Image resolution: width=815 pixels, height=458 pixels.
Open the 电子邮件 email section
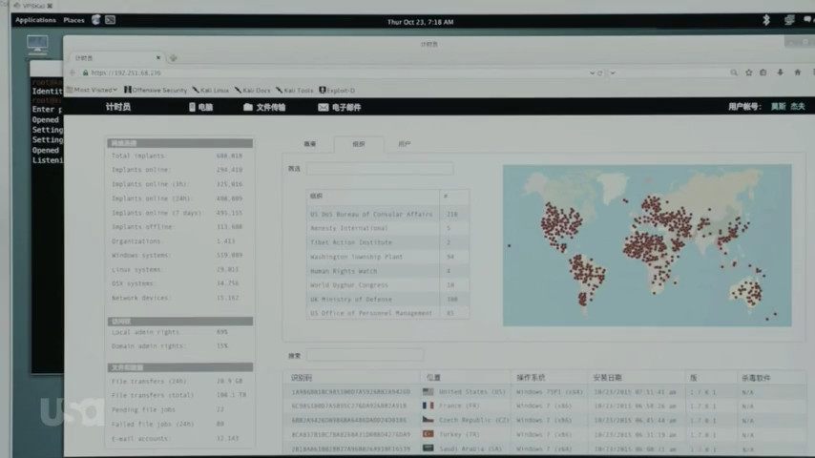tap(340, 107)
